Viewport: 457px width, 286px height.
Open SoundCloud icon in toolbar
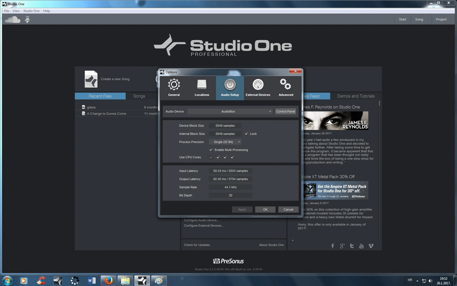coord(13,20)
